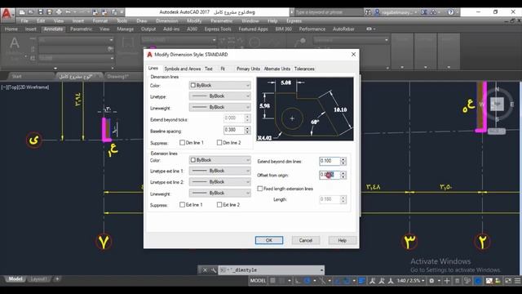Switch to Primary Units tab

[248, 69]
